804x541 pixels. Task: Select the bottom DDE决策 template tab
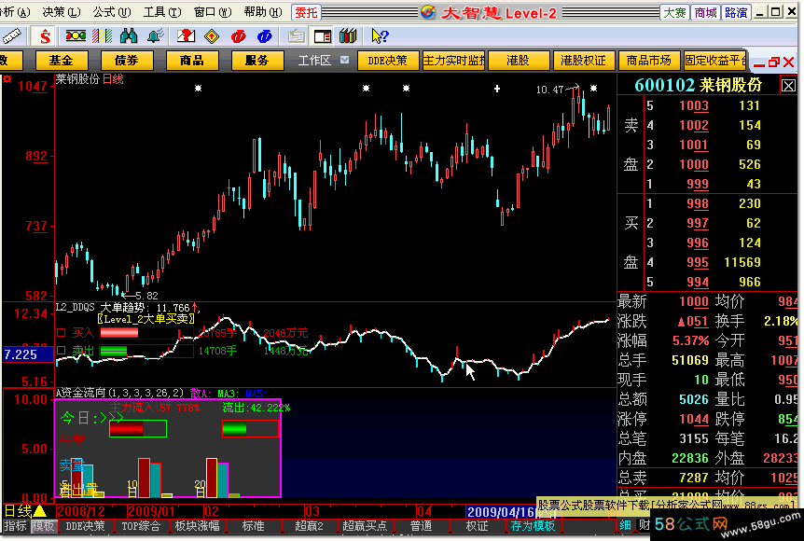pos(85,526)
